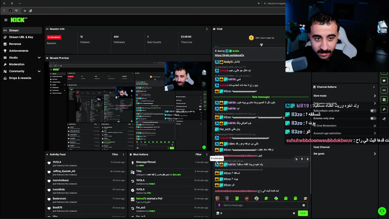Click the broadcast icon in right toolbar

click(x=384, y=90)
